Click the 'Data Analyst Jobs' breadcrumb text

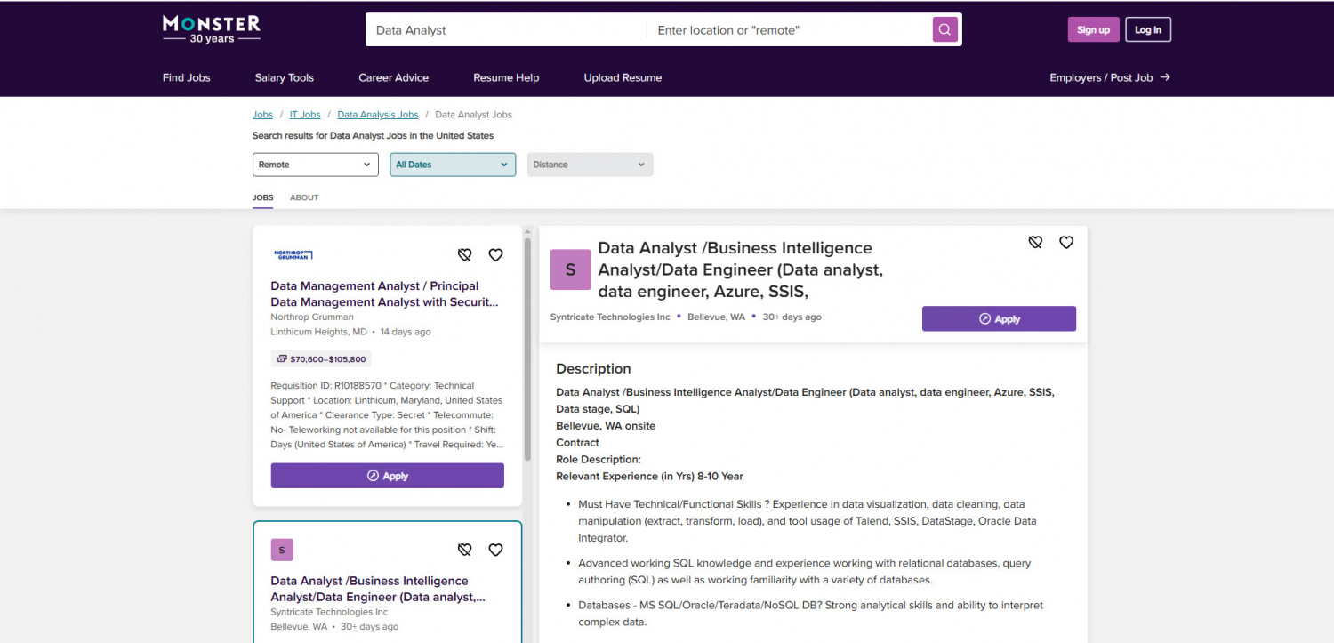(473, 115)
